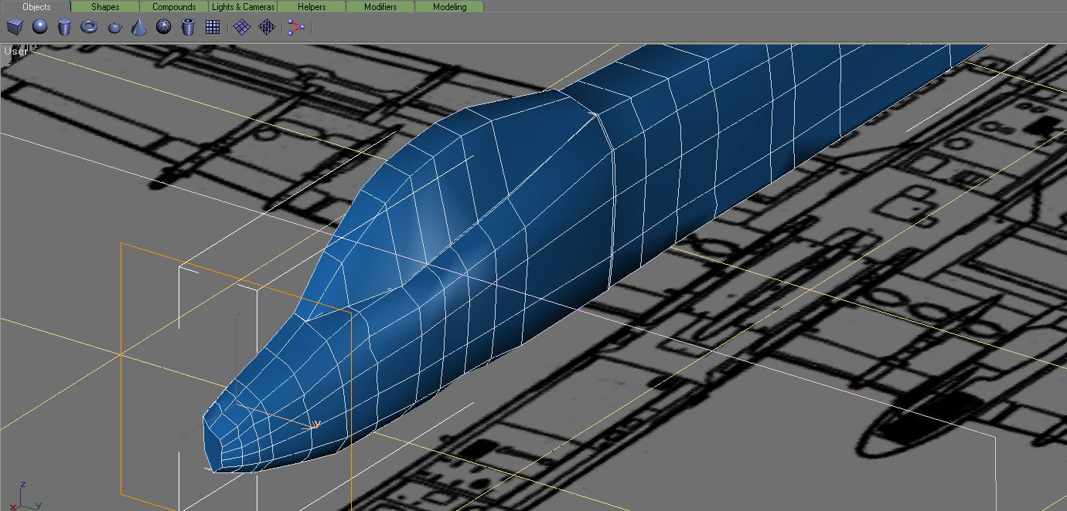The height and width of the screenshot is (511, 1067).
Task: Pick the Torus primitive tool
Action: click(89, 28)
